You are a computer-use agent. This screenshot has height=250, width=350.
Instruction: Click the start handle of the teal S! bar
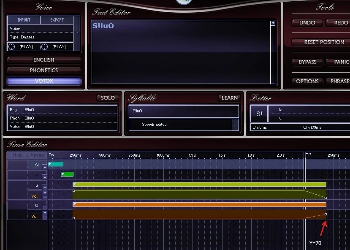coord(50,164)
